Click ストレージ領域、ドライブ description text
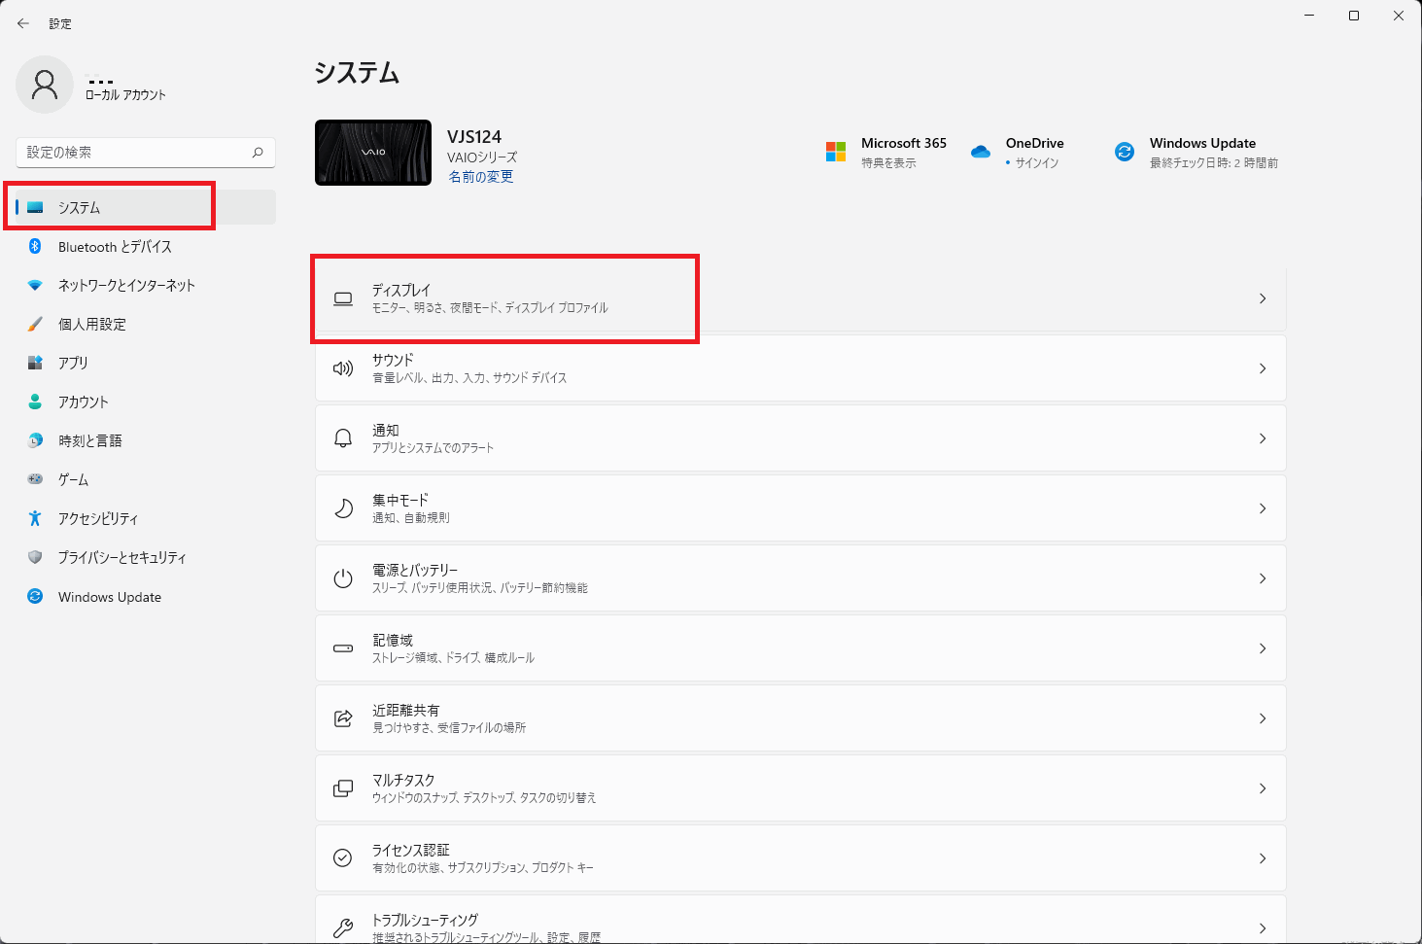Viewport: 1422px width, 944px height. click(x=453, y=658)
